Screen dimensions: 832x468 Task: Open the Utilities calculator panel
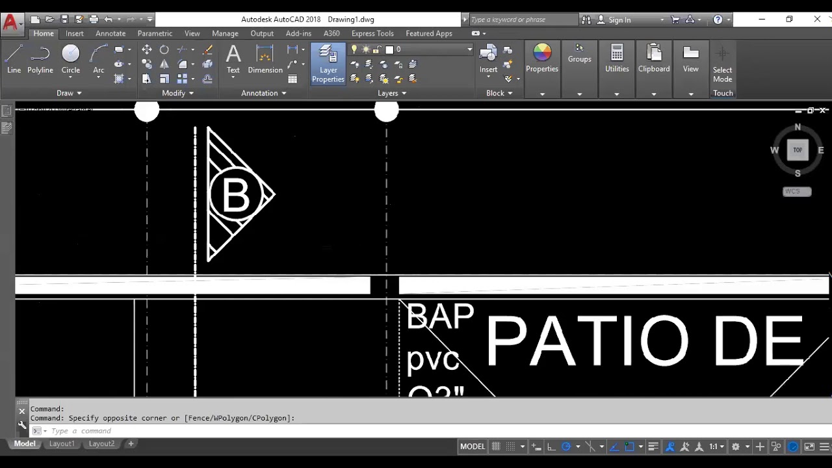click(617, 58)
